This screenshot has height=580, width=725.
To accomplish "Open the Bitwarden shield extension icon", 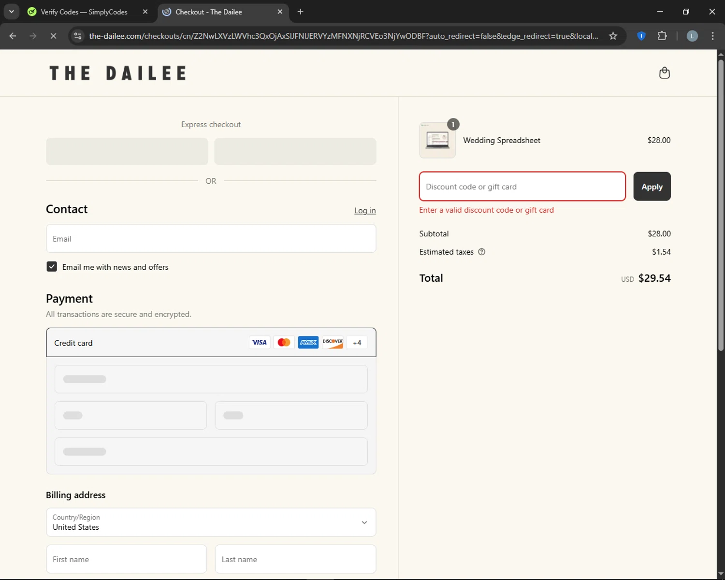I will pos(641,36).
